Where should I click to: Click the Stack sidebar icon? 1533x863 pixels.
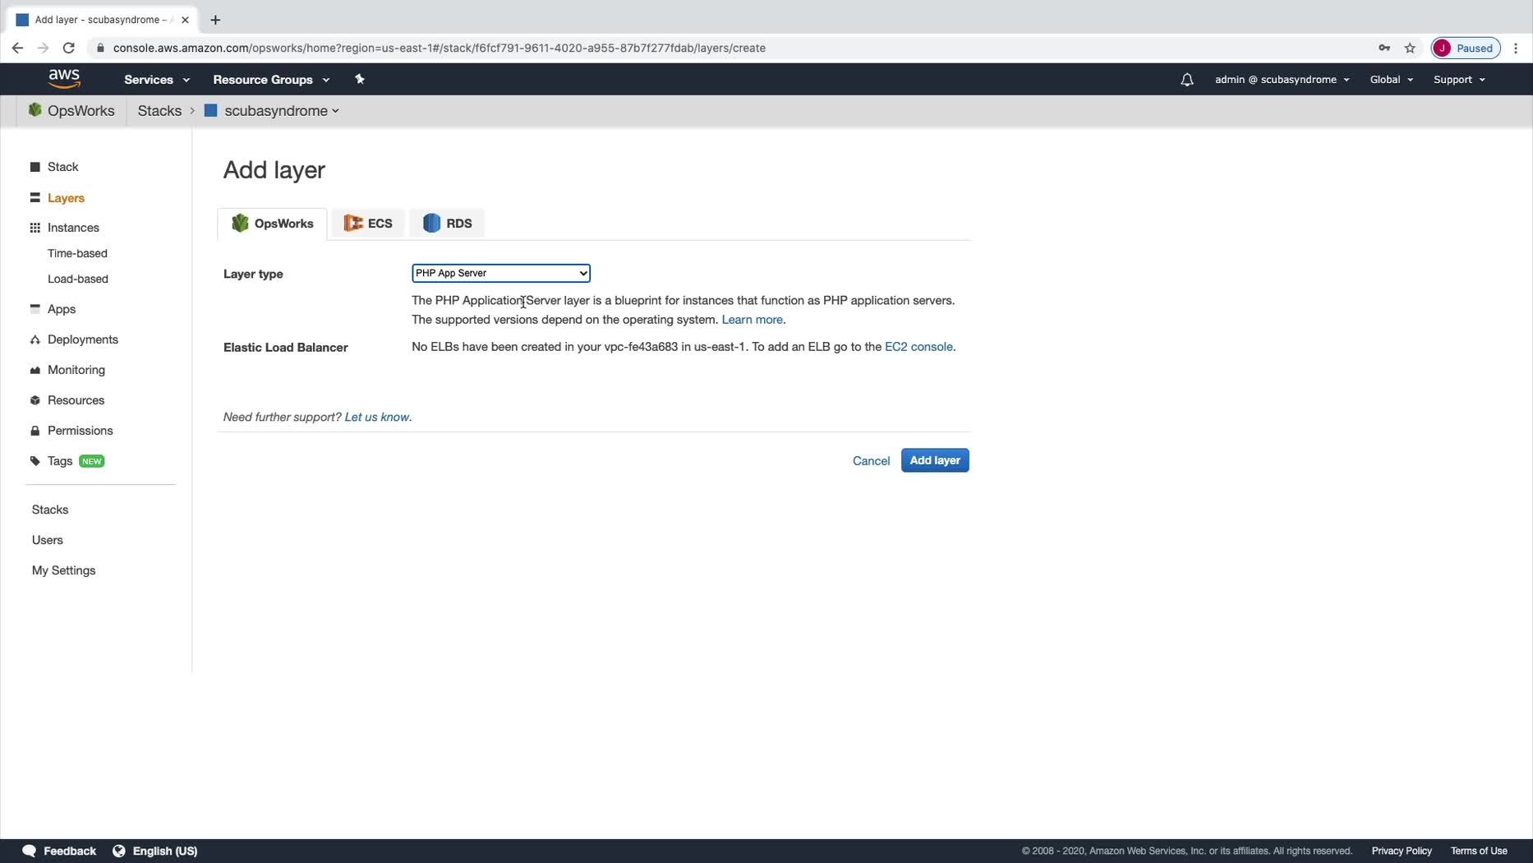[x=35, y=167]
